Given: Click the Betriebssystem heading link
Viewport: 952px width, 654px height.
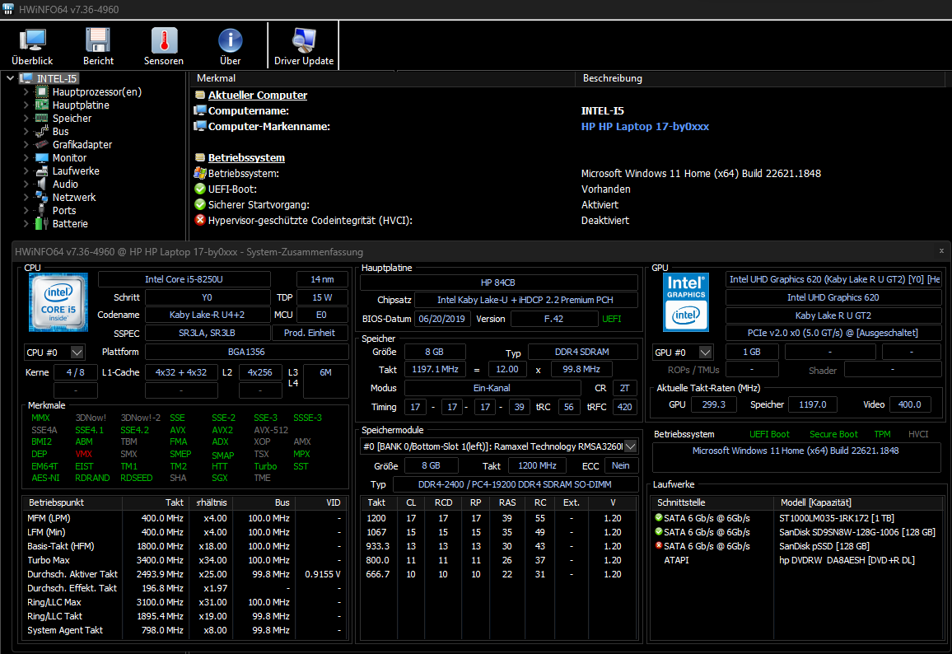Looking at the screenshot, I should point(246,157).
